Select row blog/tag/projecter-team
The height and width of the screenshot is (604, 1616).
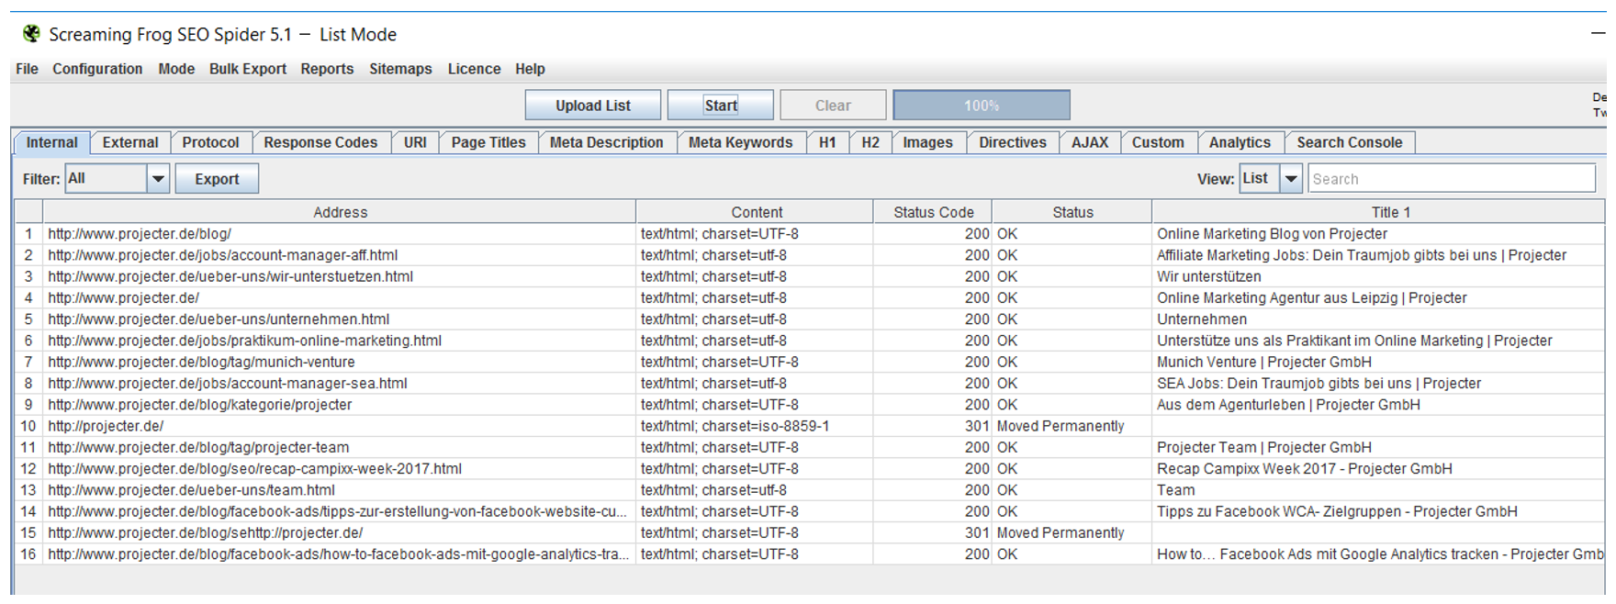pyautogui.click(x=810, y=447)
